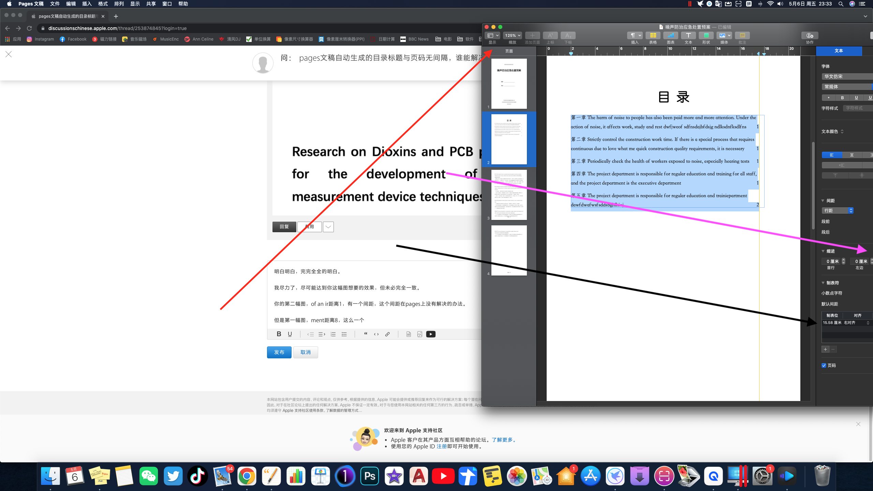Open the Collaborate icon in toolbar
The width and height of the screenshot is (873, 491).
click(810, 35)
